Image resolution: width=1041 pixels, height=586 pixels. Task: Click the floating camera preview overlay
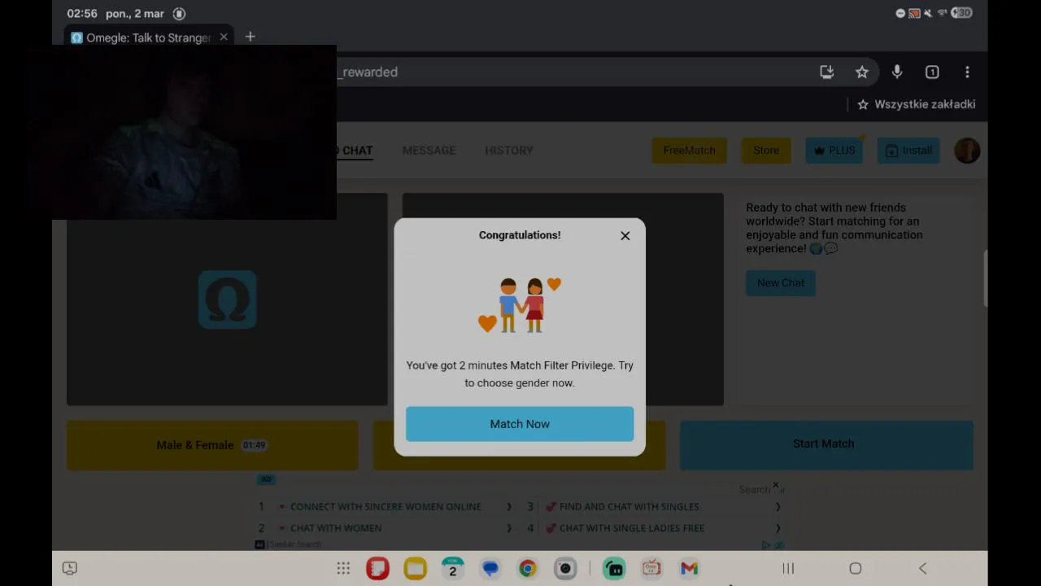point(194,133)
